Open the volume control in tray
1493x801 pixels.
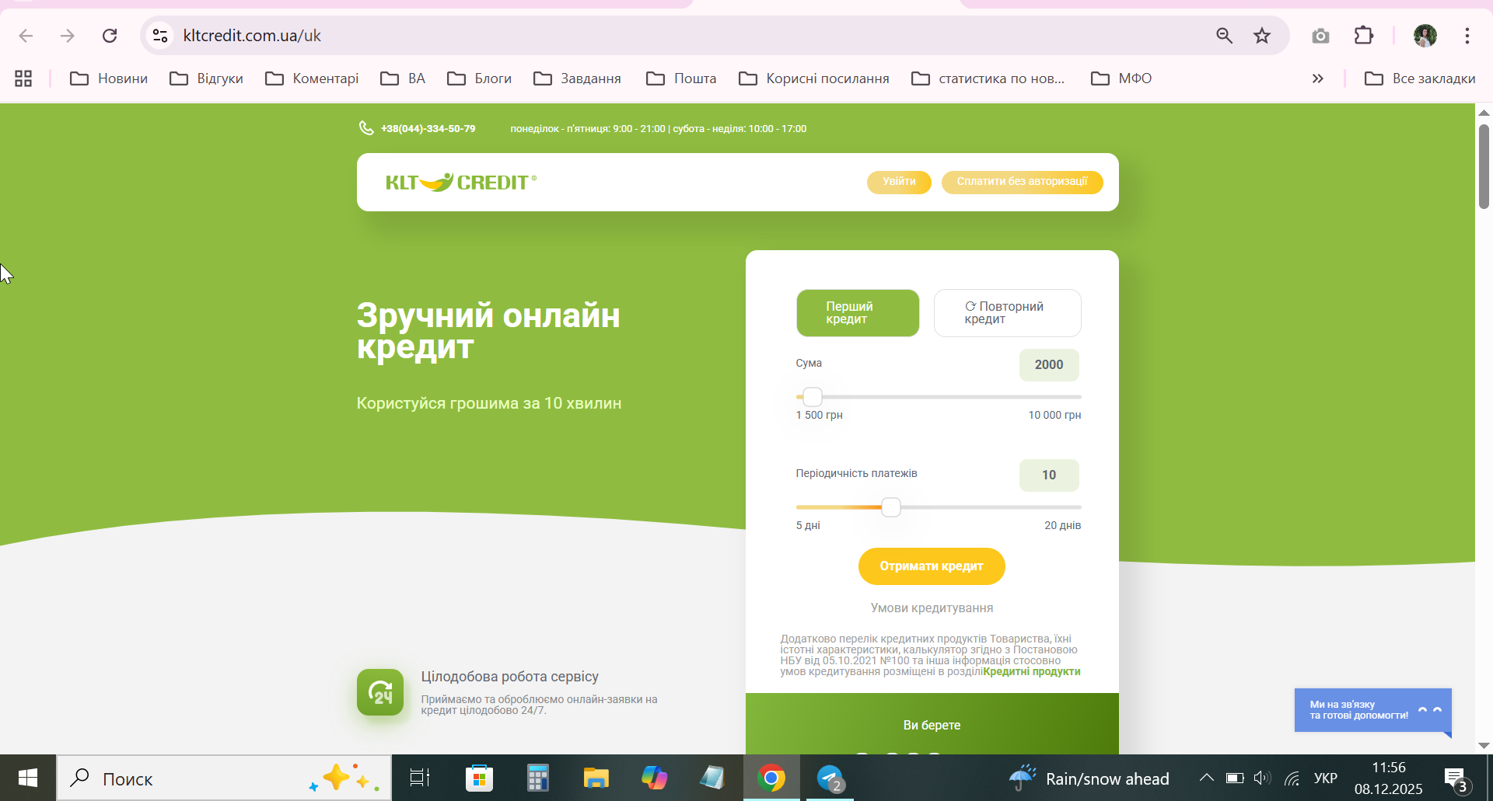click(1262, 778)
